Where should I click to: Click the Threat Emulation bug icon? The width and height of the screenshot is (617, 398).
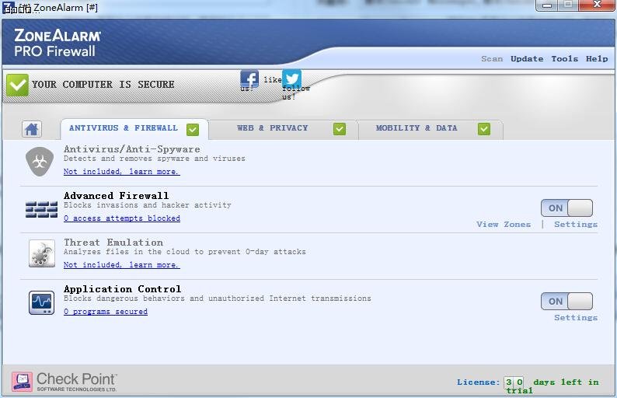pyautogui.click(x=42, y=254)
